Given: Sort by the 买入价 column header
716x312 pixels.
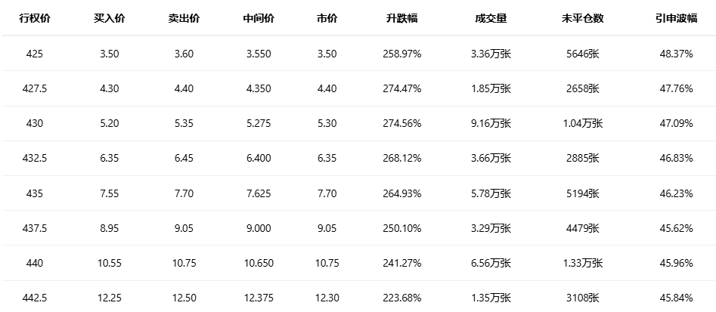Looking at the screenshot, I should pos(110,18).
